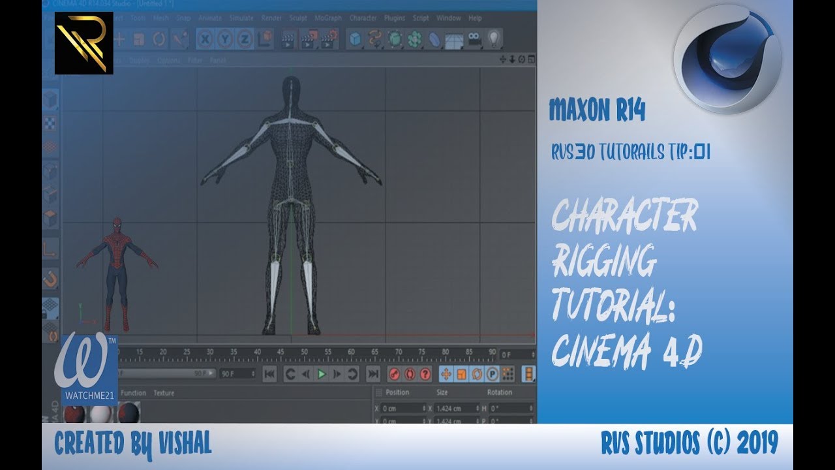Click the 90 F end frame field
Screen dimensions: 835x470
[238, 374]
